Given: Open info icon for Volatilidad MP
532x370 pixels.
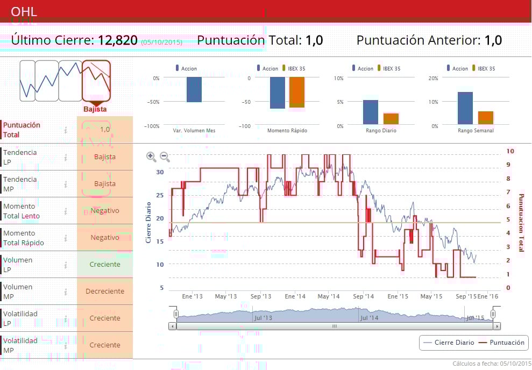Looking at the screenshot, I should (x=66, y=346).
